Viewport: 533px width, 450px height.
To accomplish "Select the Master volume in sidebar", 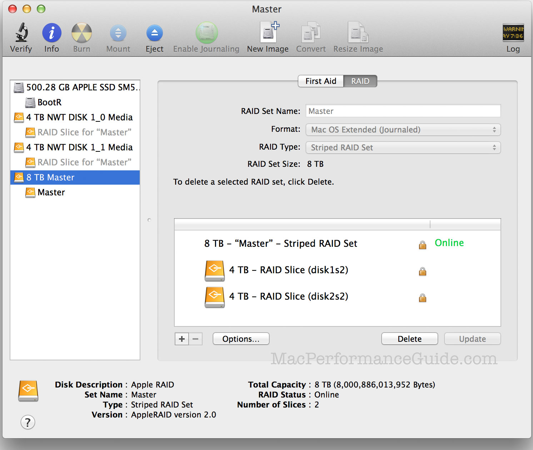I will 75,192.
